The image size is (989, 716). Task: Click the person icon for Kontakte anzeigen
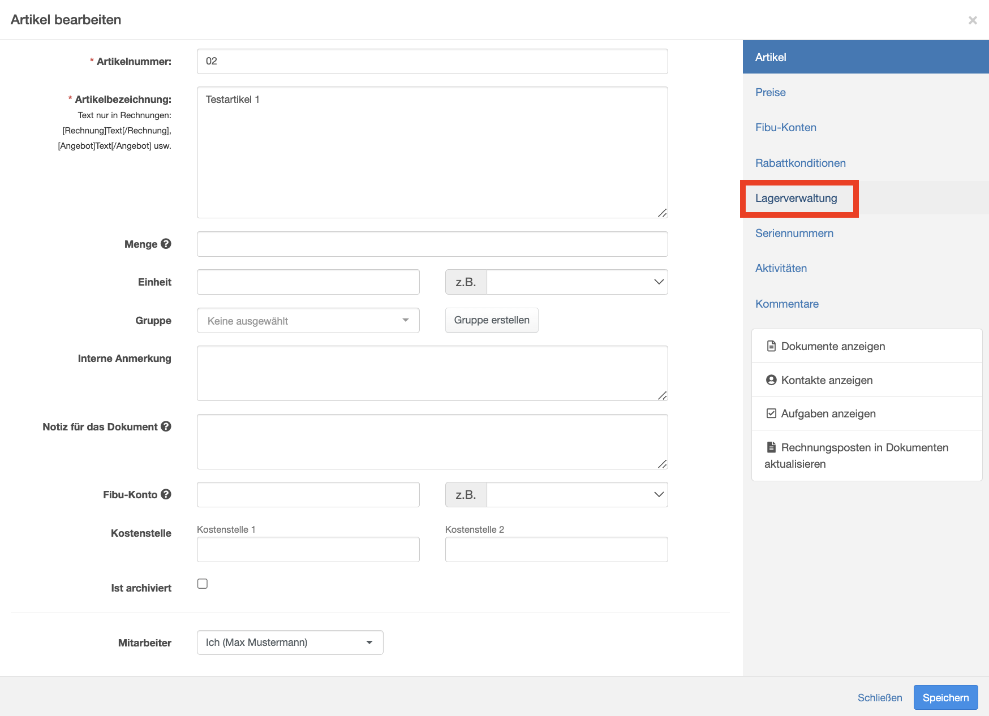click(x=771, y=380)
